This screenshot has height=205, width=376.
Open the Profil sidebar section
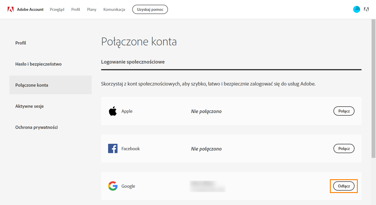(21, 43)
